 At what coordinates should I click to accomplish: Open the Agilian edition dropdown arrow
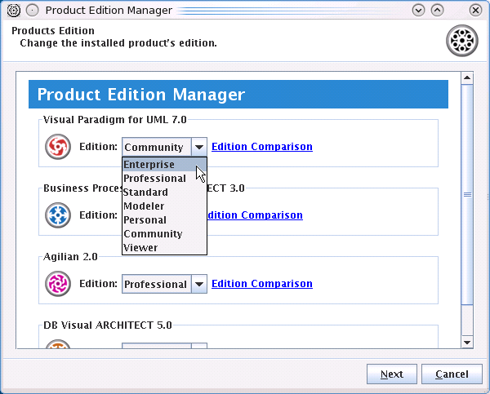click(199, 284)
